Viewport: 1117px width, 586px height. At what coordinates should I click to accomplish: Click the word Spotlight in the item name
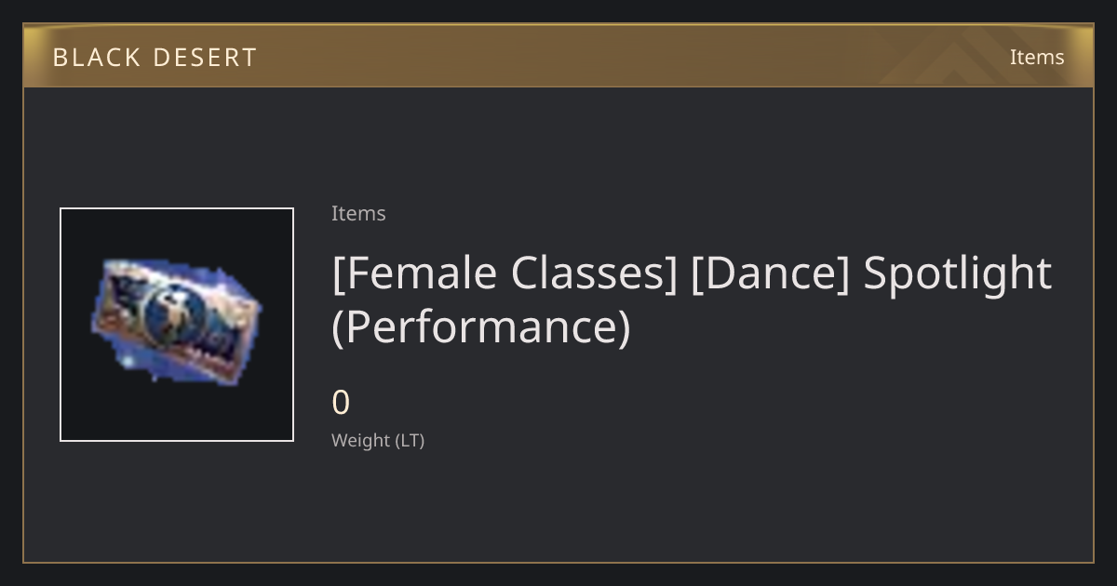(958, 273)
